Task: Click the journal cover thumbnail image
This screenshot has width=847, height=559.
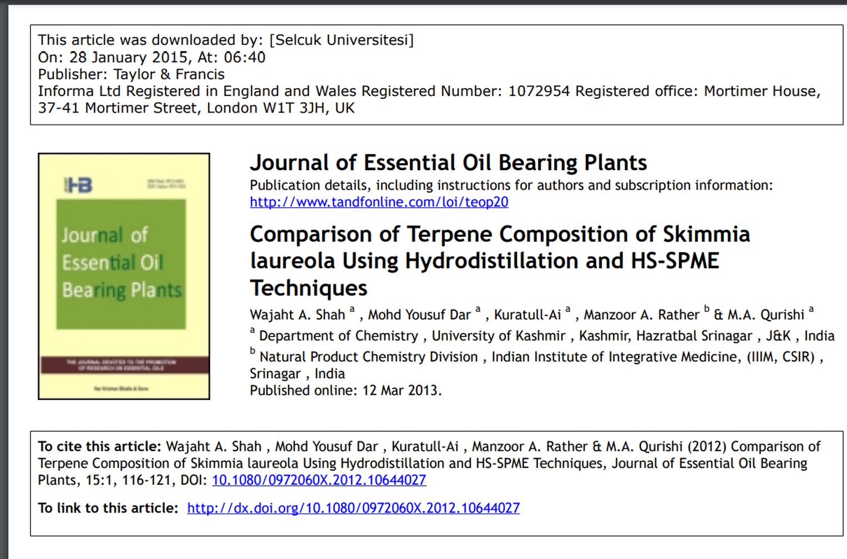Action: click(124, 276)
